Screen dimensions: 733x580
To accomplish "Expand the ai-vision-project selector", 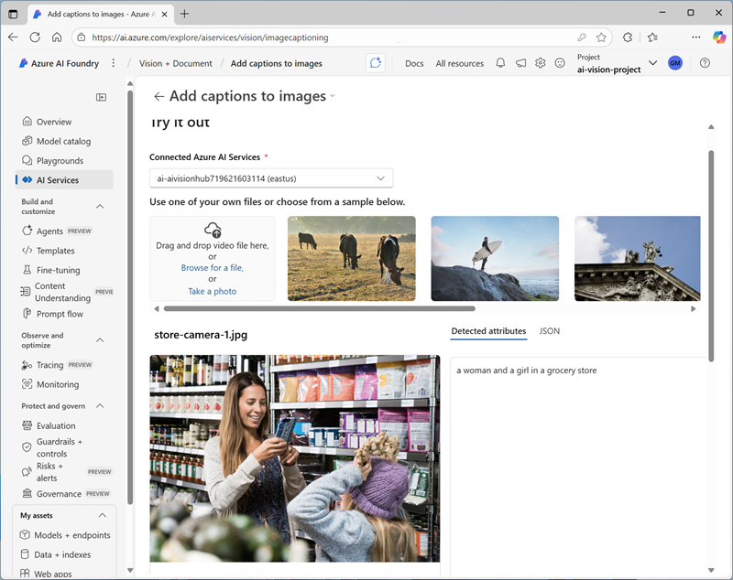I will [x=652, y=63].
